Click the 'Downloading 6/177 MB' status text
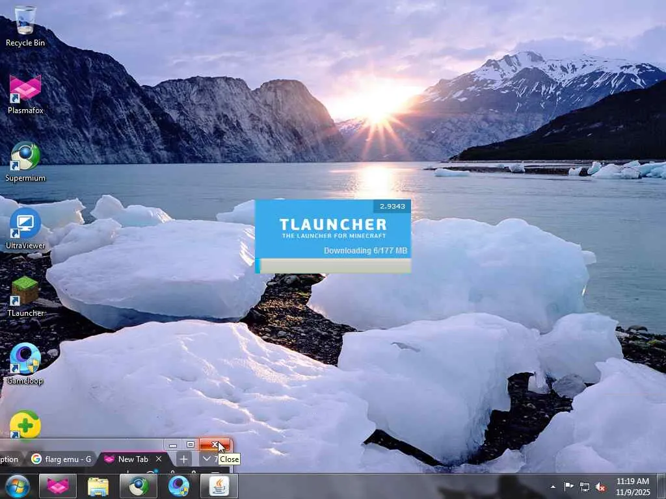This screenshot has height=499, width=666. point(366,250)
